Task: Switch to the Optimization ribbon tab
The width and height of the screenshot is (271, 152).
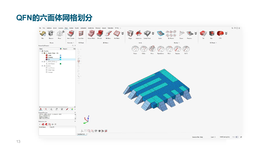Action: [83, 28]
